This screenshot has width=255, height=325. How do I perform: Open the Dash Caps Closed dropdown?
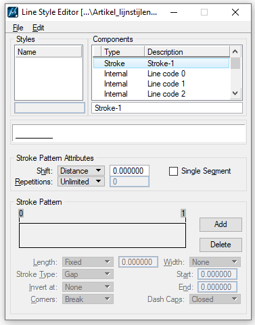(215, 299)
